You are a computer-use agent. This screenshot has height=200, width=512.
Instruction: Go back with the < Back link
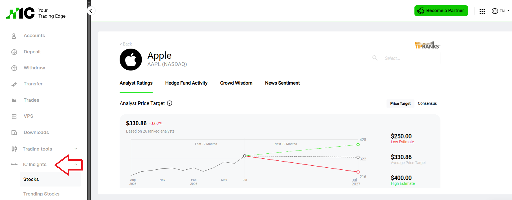[126, 44]
